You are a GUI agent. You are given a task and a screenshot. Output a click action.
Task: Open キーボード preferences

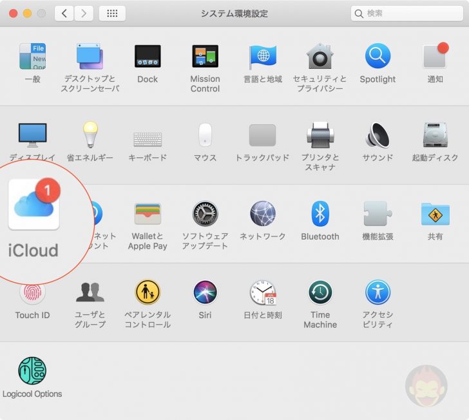(x=148, y=139)
